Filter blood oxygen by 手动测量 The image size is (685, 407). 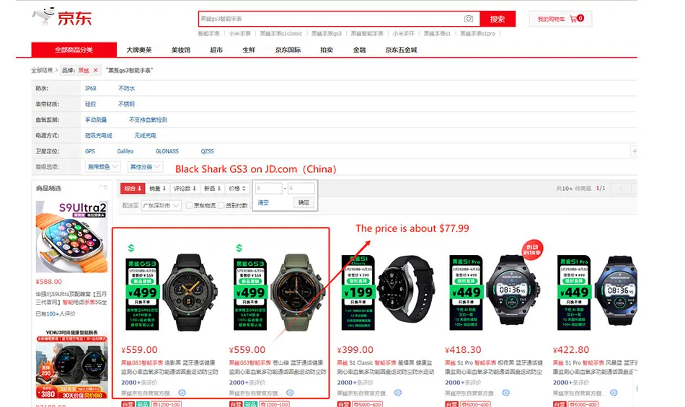pyautogui.click(x=96, y=120)
